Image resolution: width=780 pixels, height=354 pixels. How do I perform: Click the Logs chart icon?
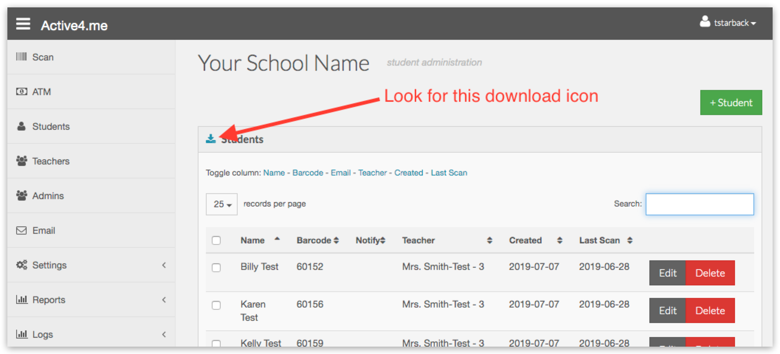(x=22, y=334)
